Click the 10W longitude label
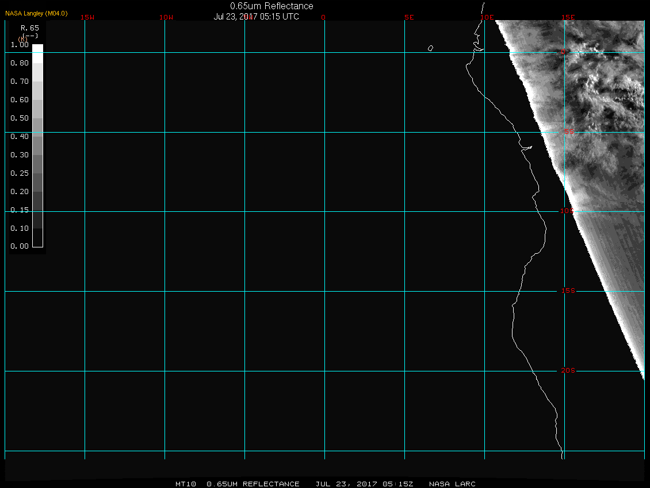The width and height of the screenshot is (650, 488). (x=166, y=17)
